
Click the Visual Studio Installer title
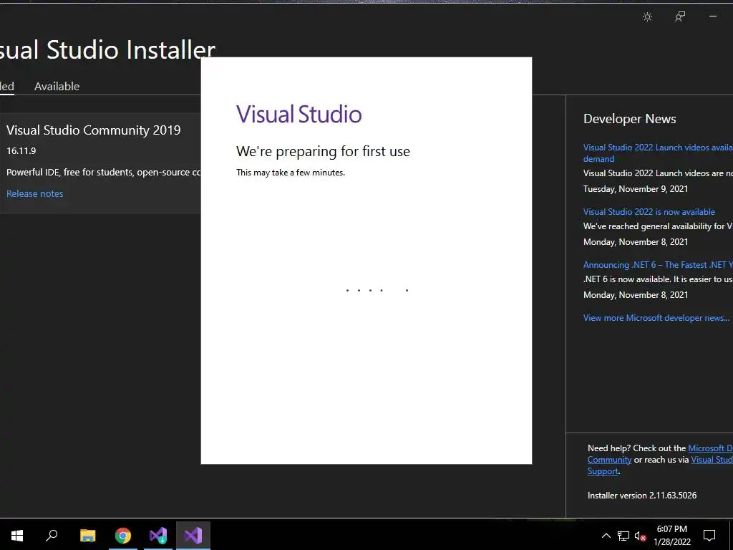click(x=107, y=49)
